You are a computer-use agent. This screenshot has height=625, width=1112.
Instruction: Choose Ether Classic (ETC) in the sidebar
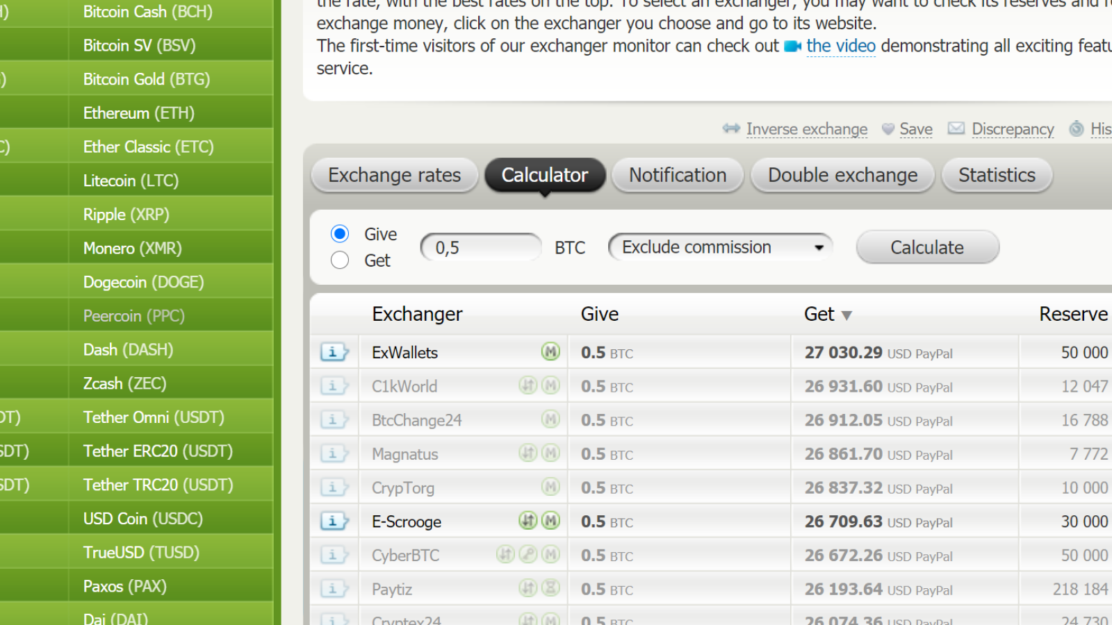point(149,147)
